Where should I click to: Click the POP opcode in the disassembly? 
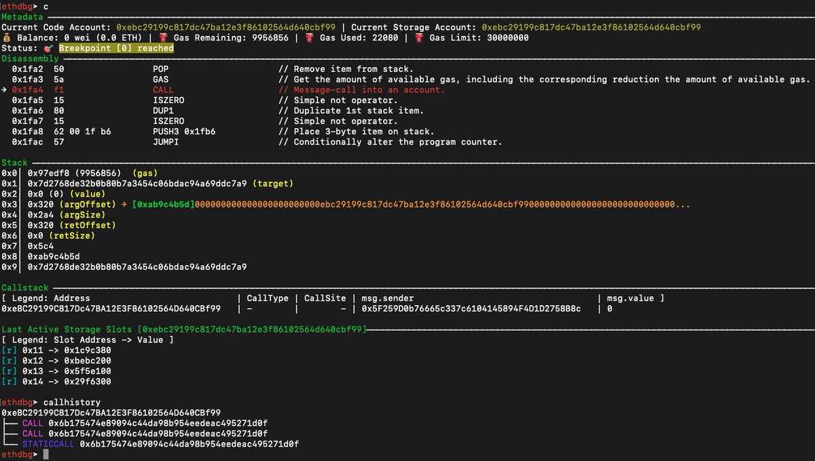click(x=161, y=69)
